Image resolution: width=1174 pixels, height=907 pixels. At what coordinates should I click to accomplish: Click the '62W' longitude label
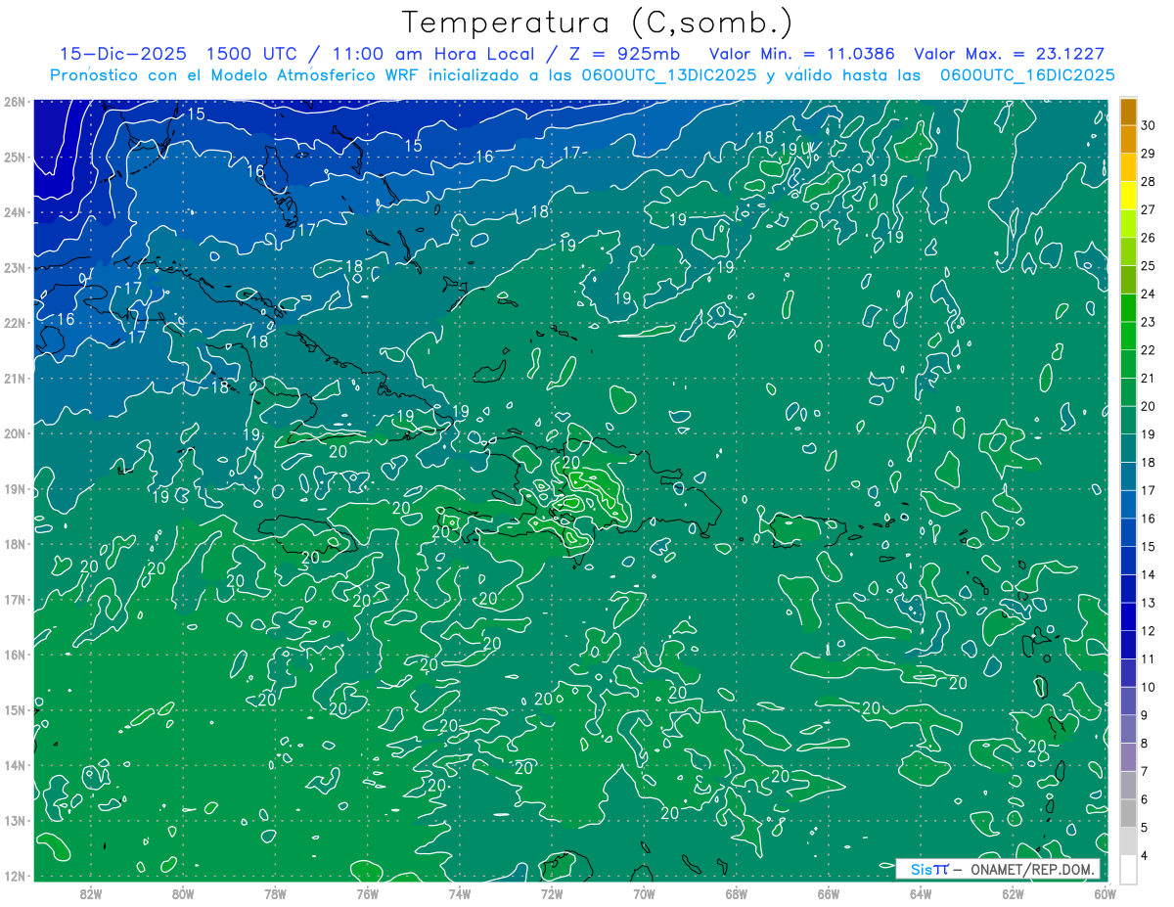coord(1014,893)
